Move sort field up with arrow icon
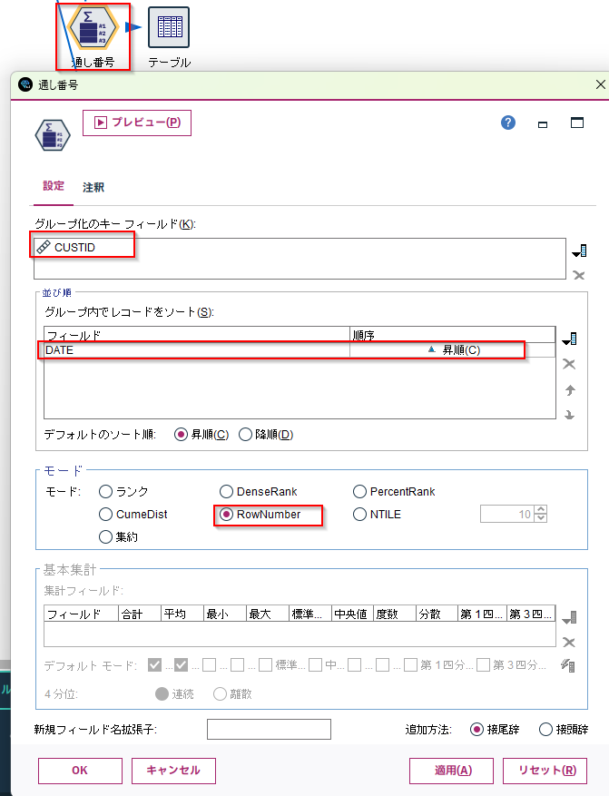The width and height of the screenshot is (609, 796). (570, 390)
